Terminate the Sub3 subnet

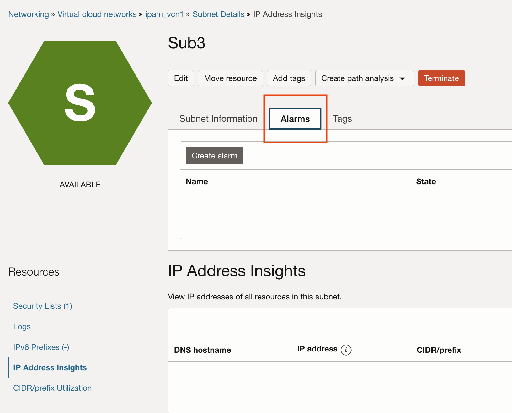pos(441,78)
